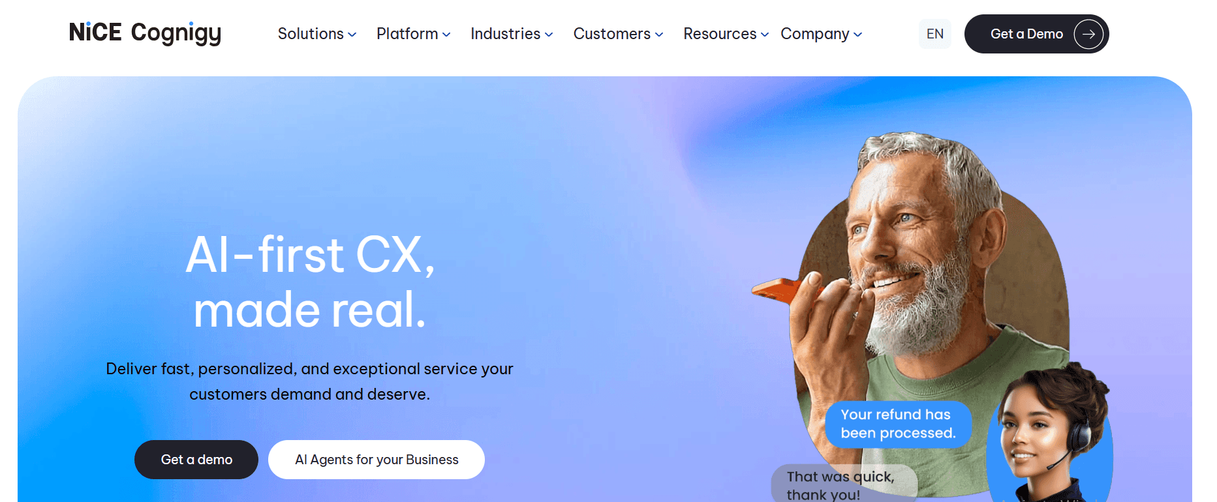Click the NiCE Cognigy logo

click(145, 33)
